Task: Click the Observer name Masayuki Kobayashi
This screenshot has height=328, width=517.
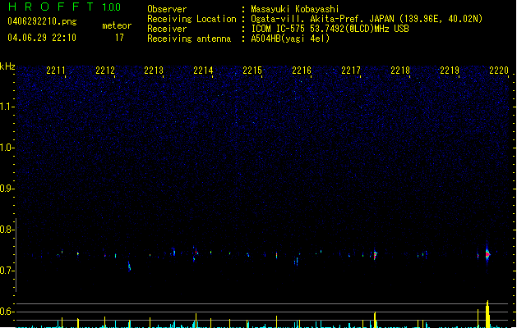Action: coord(295,9)
